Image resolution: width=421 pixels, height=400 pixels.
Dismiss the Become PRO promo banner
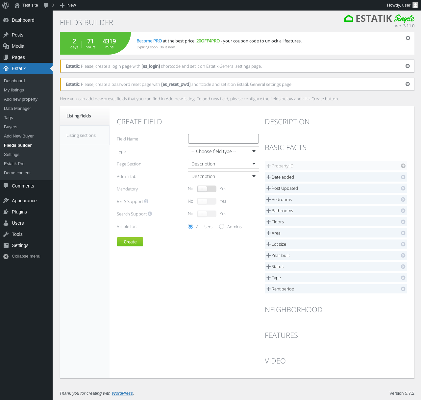[408, 38]
